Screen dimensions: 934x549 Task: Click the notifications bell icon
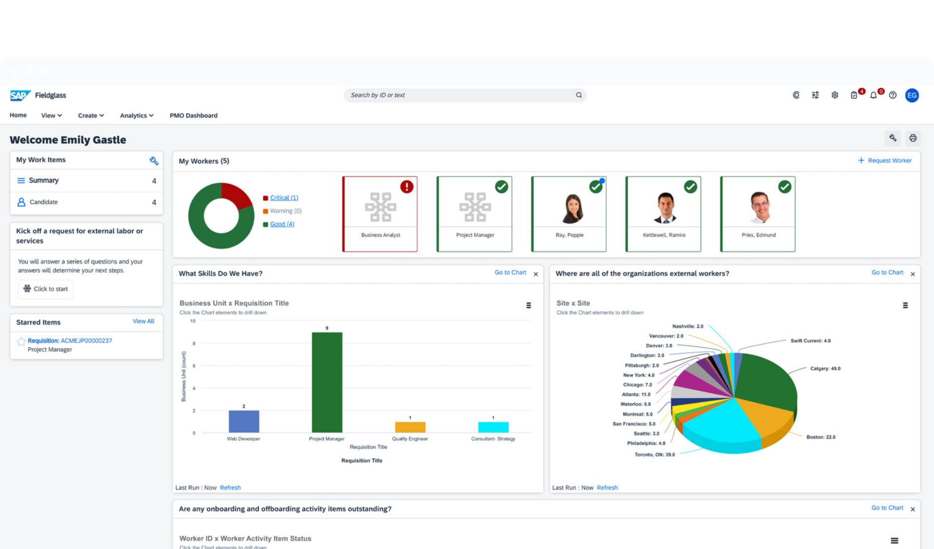873,95
